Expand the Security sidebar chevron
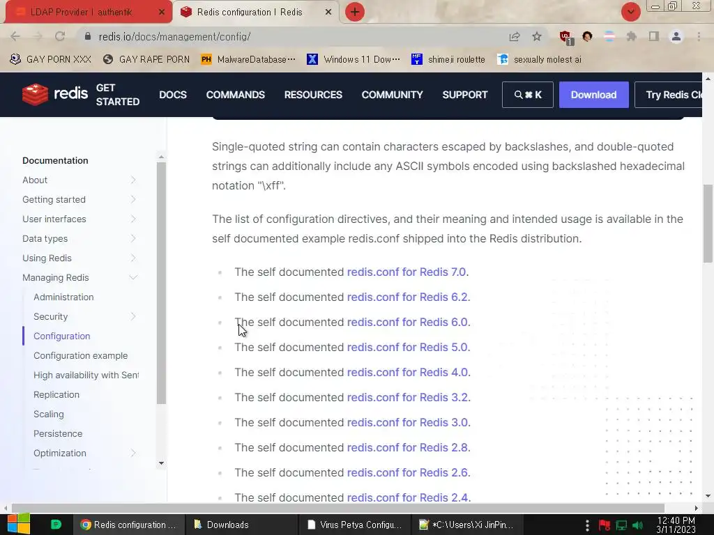The width and height of the screenshot is (714, 535). (x=133, y=316)
